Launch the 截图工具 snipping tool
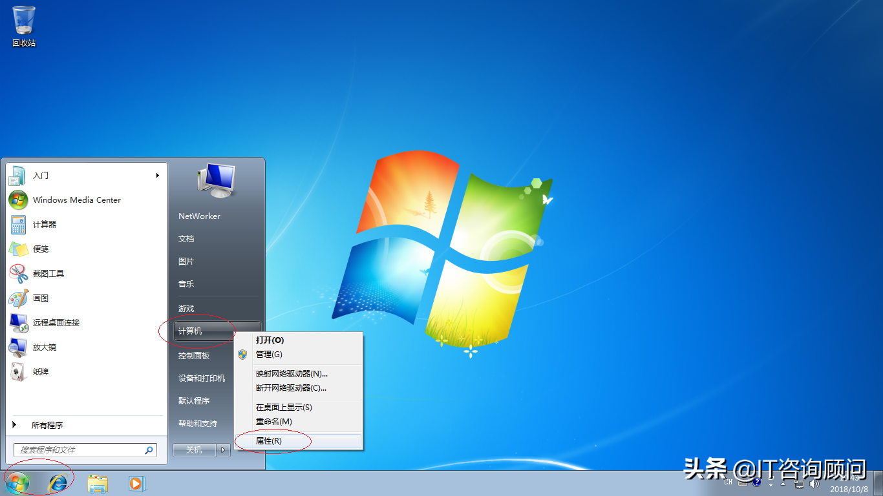The width and height of the screenshot is (883, 496). (87, 273)
